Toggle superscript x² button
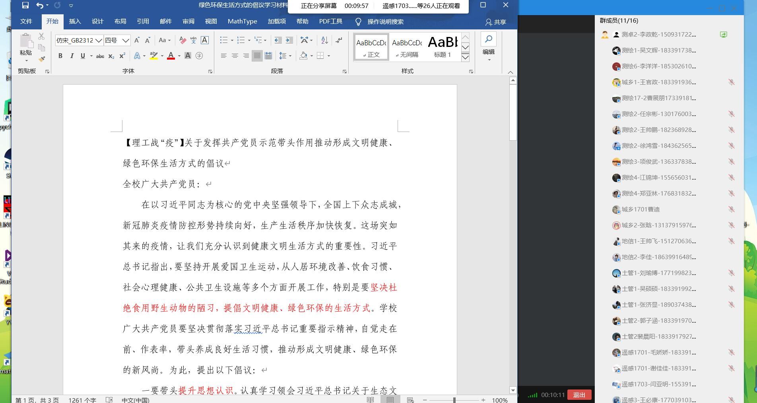The height and width of the screenshot is (403, 757). click(122, 56)
